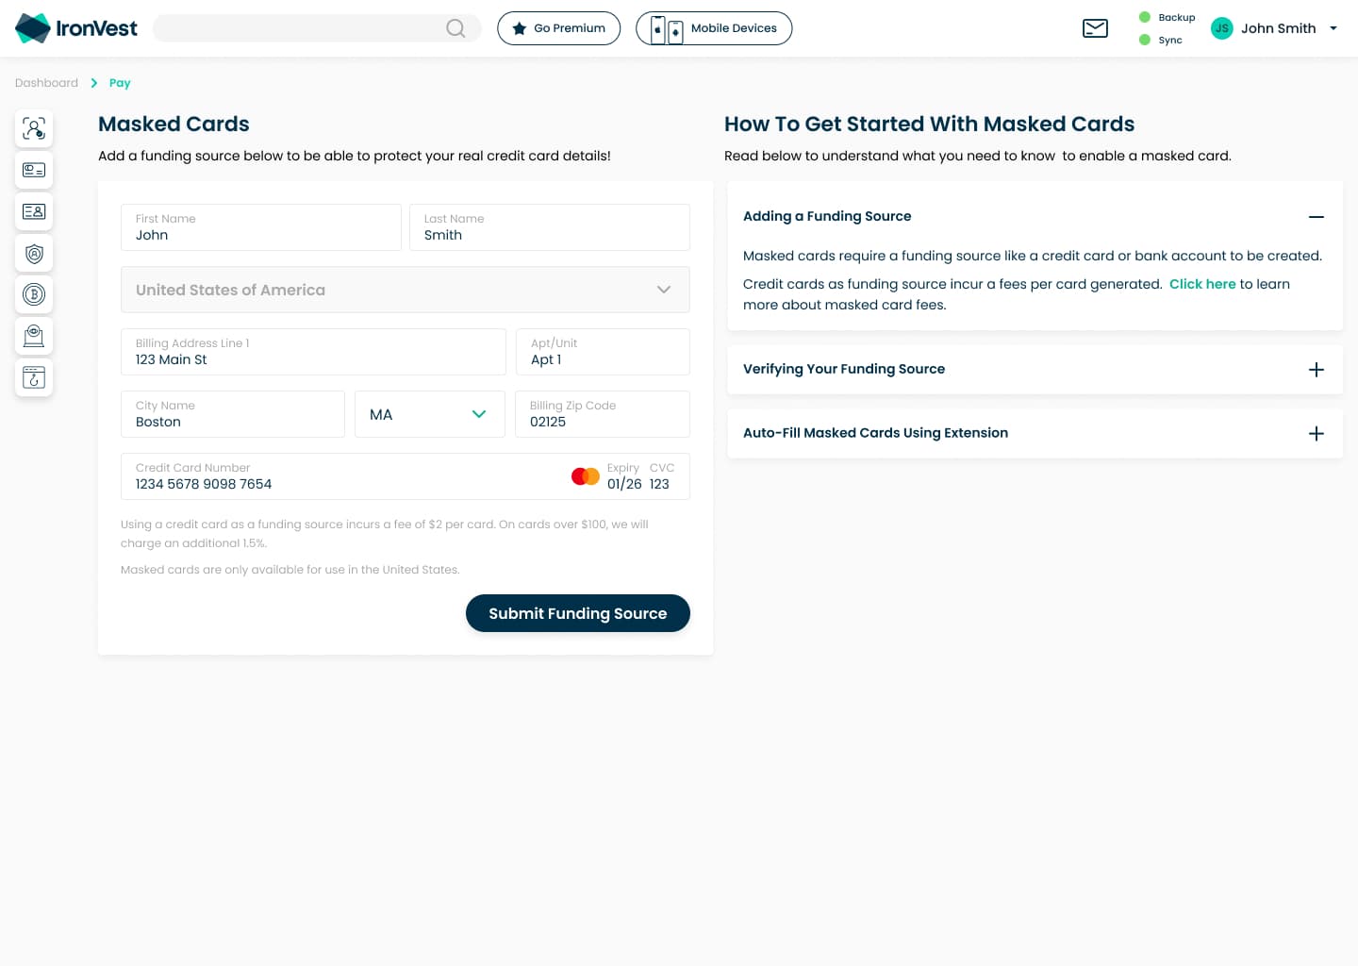1358x966 pixels.
Task: Click the search magnifier icon
Action: click(455, 28)
